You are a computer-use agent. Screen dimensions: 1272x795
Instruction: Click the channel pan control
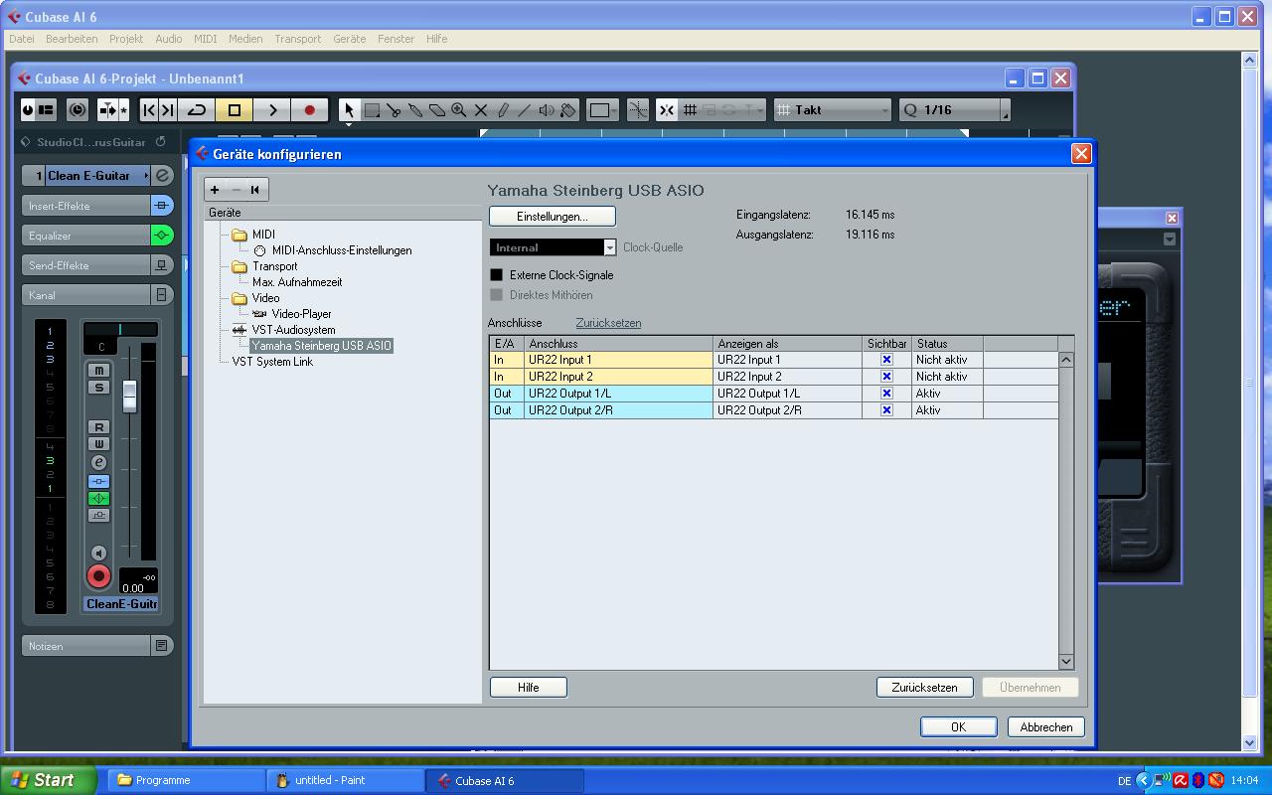pyautogui.click(x=120, y=330)
